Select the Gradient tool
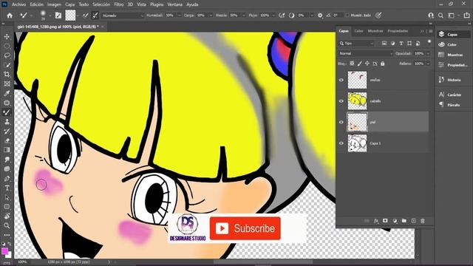The image size is (473, 266). pos(7,150)
